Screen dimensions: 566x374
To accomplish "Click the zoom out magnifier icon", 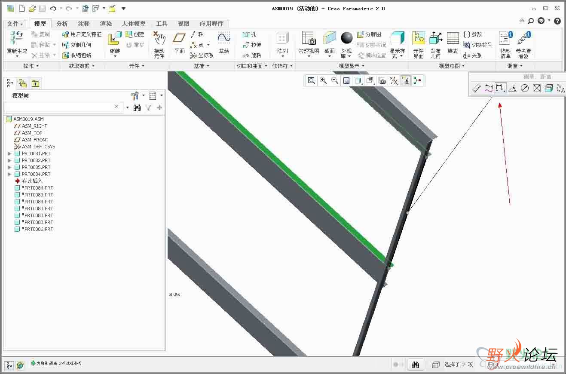I will click(335, 80).
